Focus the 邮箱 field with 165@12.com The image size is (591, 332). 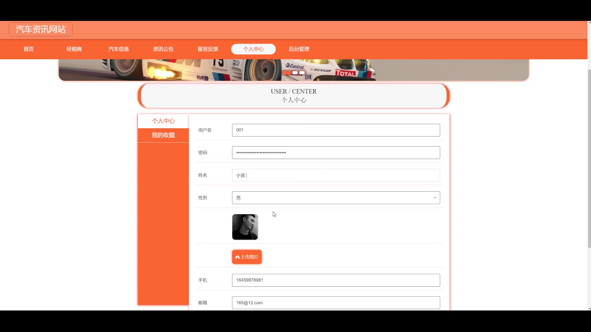[336, 303]
